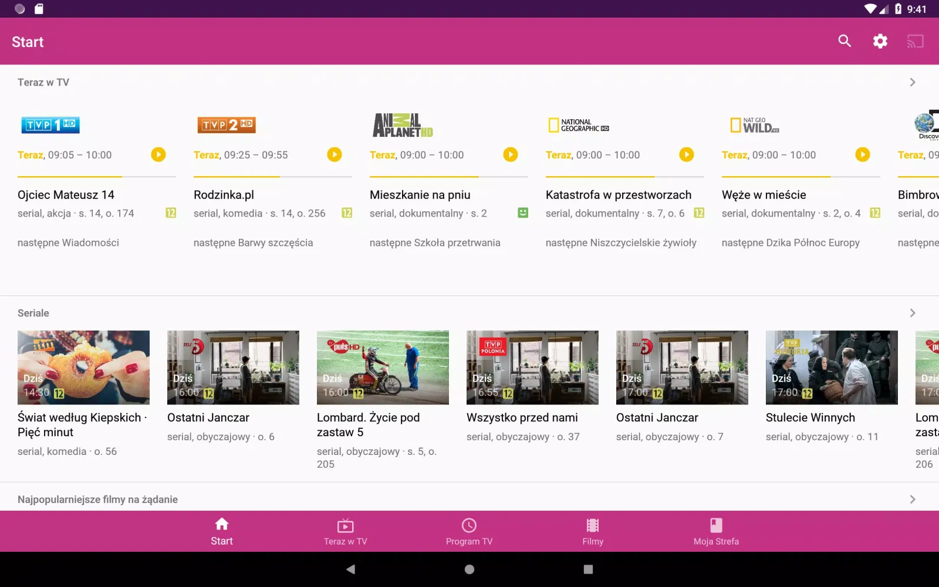Image resolution: width=939 pixels, height=587 pixels.
Task: Expand Najpopularniejsze filmy na żądanie arrow
Action: click(913, 500)
